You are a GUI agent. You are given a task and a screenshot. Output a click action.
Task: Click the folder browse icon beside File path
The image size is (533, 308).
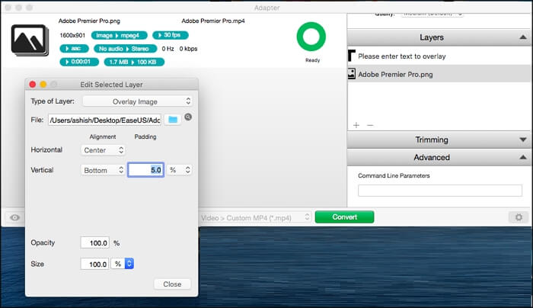(x=172, y=120)
